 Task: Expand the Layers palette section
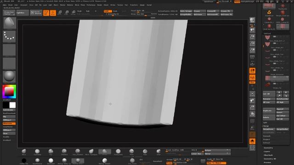(x=267, y=152)
